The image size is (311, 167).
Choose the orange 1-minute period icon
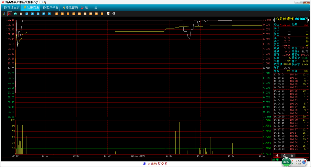[57, 14]
